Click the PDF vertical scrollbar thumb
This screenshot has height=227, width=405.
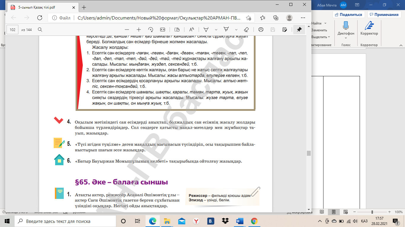[309, 153]
